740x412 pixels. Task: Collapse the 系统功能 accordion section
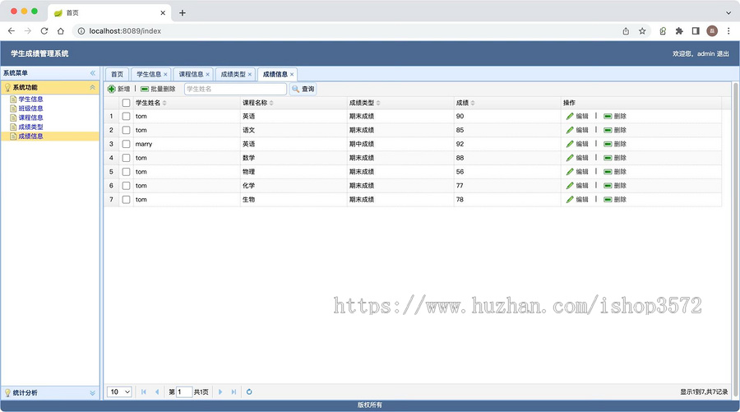tap(92, 87)
